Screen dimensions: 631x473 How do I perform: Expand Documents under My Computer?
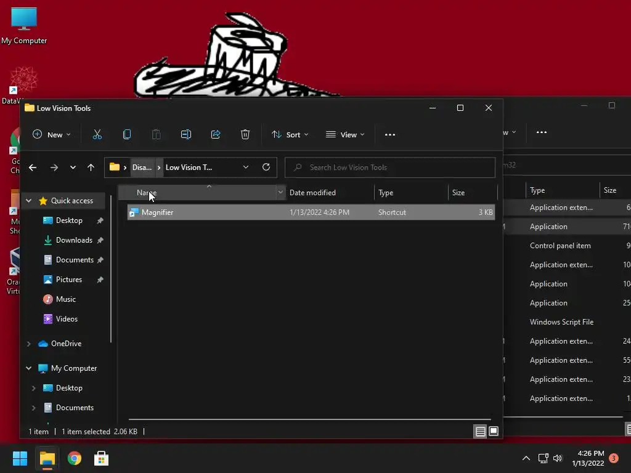34,408
